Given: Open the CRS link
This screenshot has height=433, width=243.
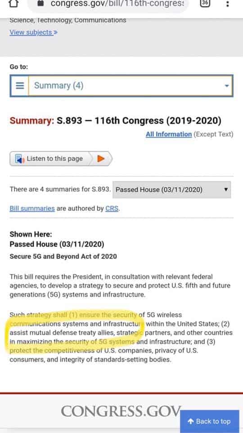Looking at the screenshot, I should point(112,208).
